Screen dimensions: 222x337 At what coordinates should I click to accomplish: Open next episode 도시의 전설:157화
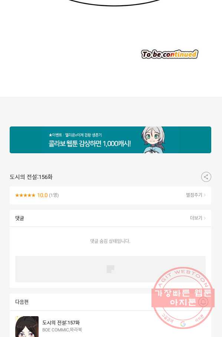click(61, 322)
